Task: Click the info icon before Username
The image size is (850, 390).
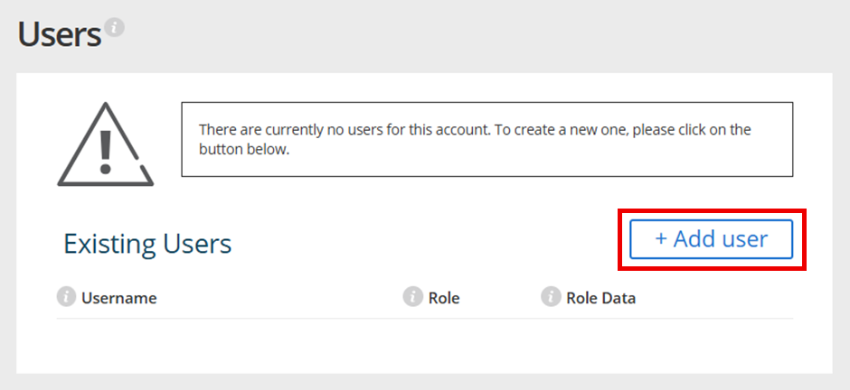Action: (66, 297)
